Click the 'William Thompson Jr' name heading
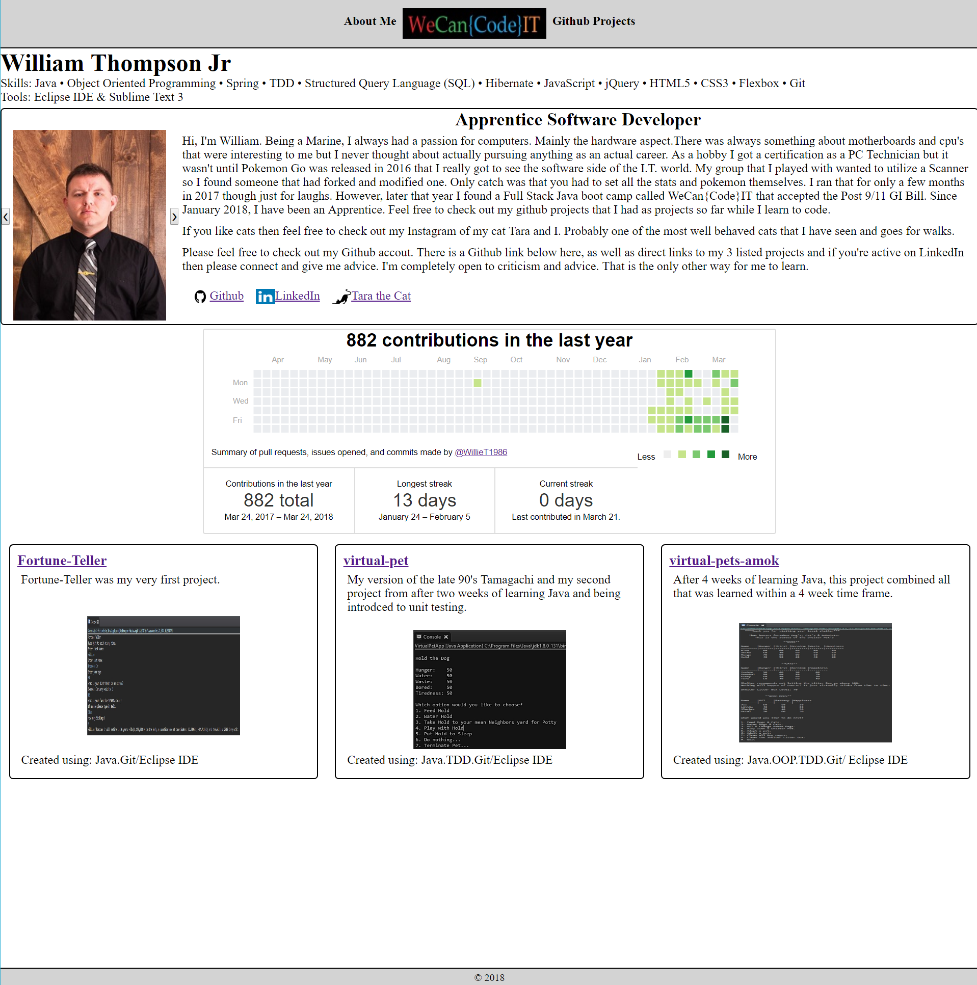Image resolution: width=977 pixels, height=985 pixels. (x=116, y=63)
